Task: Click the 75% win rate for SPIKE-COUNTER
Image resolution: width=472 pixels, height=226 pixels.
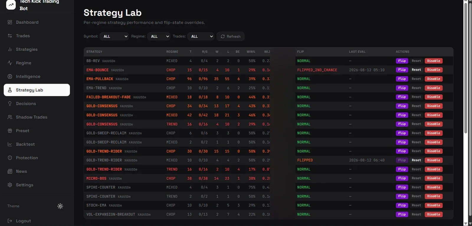Action: tap(252, 187)
